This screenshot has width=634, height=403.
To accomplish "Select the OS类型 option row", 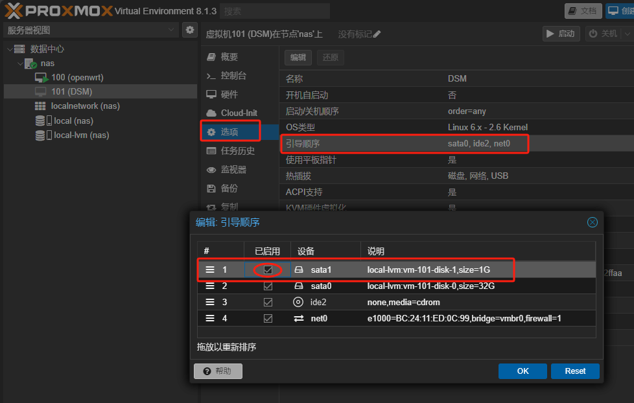I will tap(456, 128).
